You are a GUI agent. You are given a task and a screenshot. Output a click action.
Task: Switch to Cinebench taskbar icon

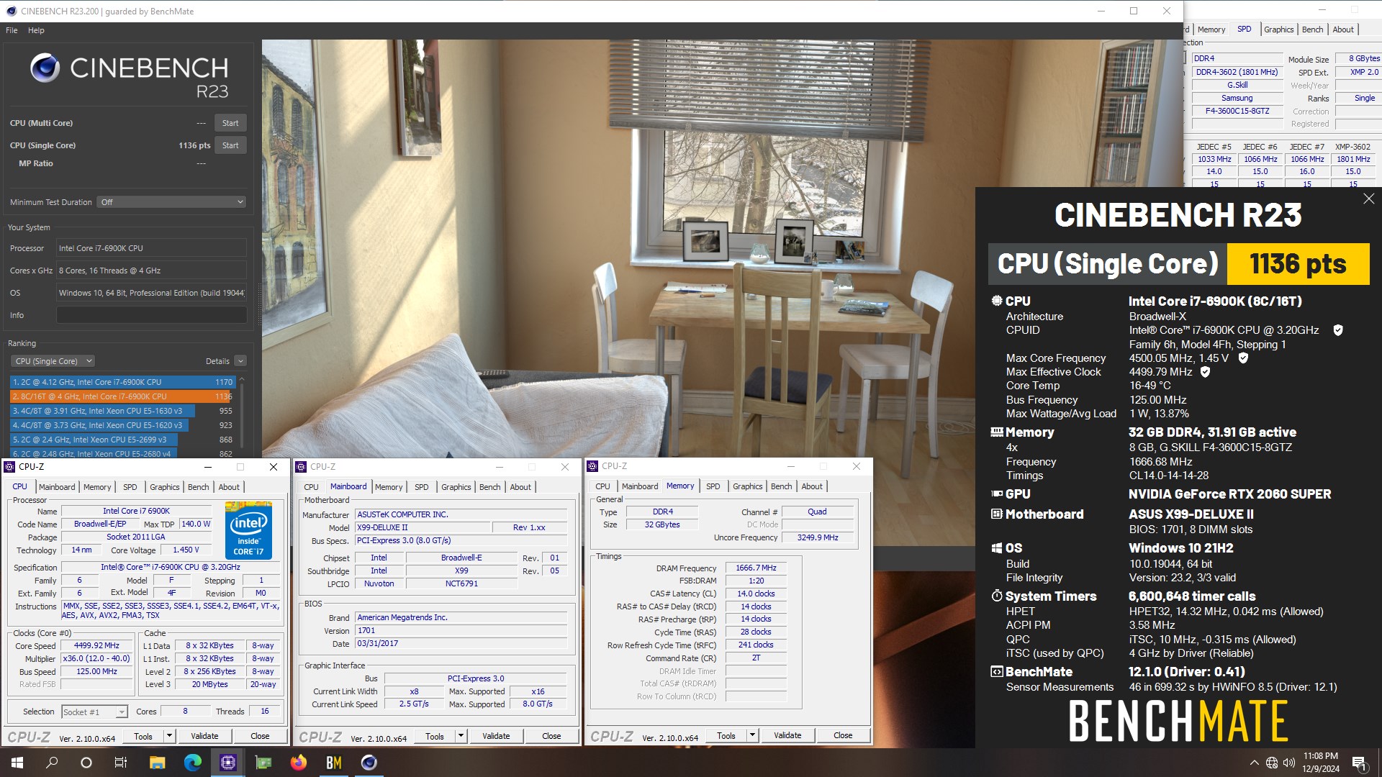click(x=369, y=763)
